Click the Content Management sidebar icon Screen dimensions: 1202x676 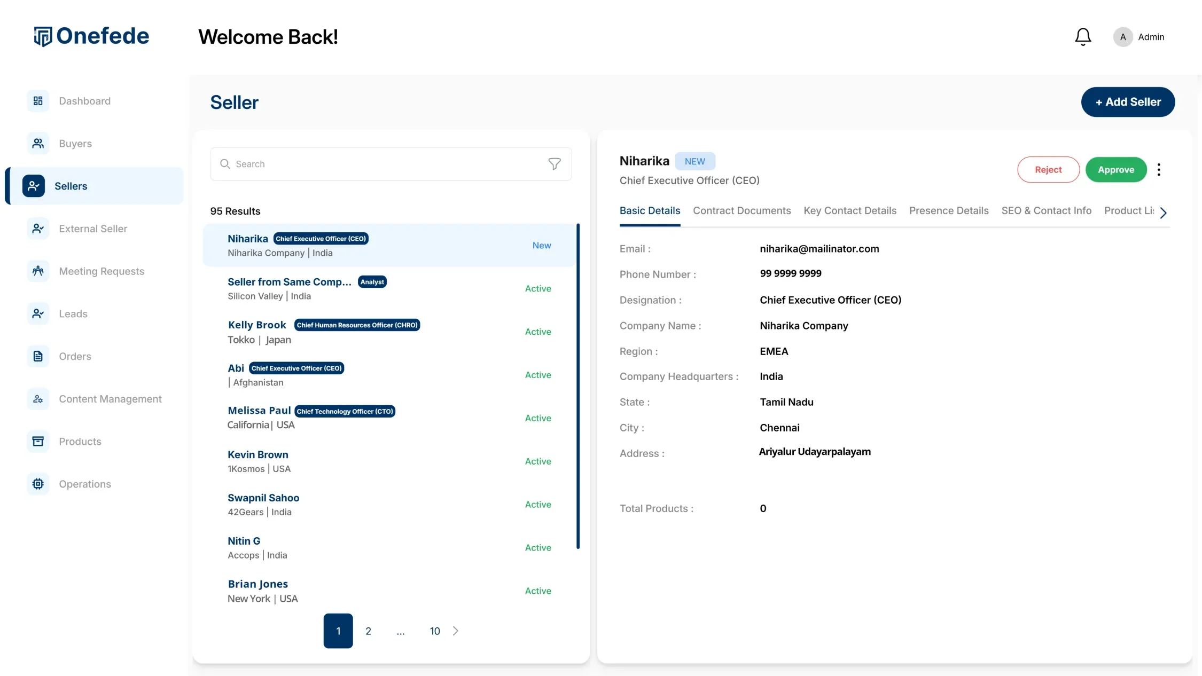tap(38, 399)
